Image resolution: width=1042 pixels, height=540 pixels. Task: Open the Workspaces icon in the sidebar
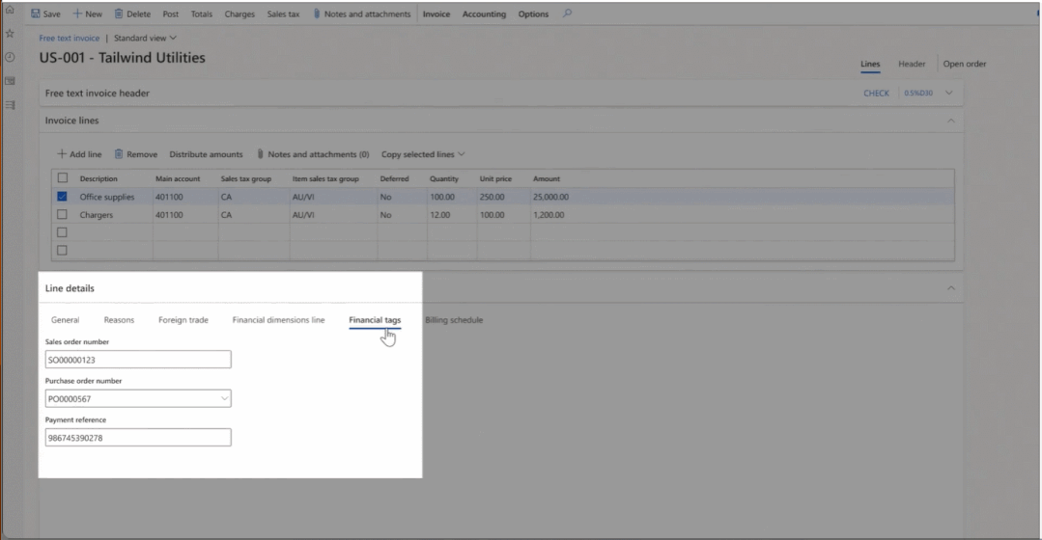pyautogui.click(x=10, y=81)
